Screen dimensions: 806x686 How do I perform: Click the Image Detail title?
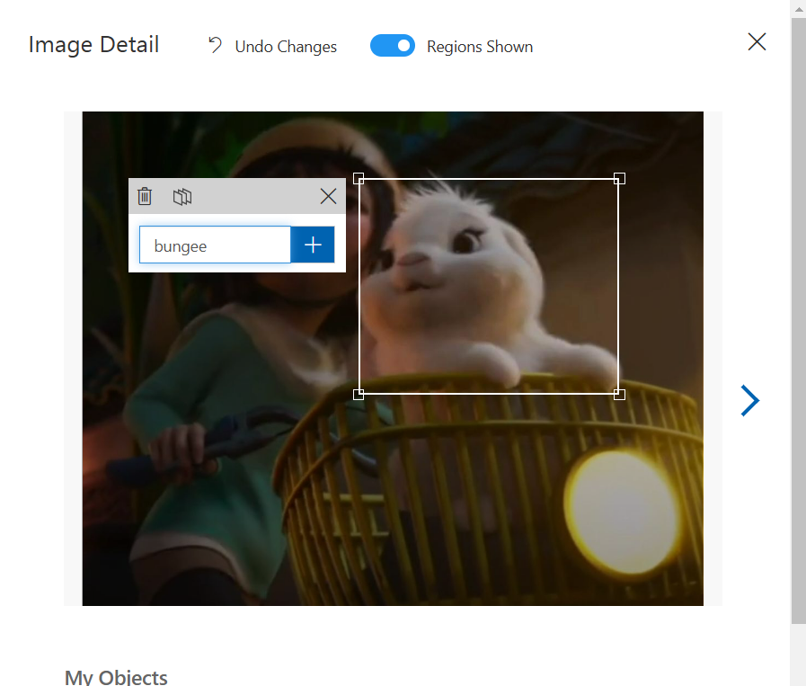(x=93, y=45)
